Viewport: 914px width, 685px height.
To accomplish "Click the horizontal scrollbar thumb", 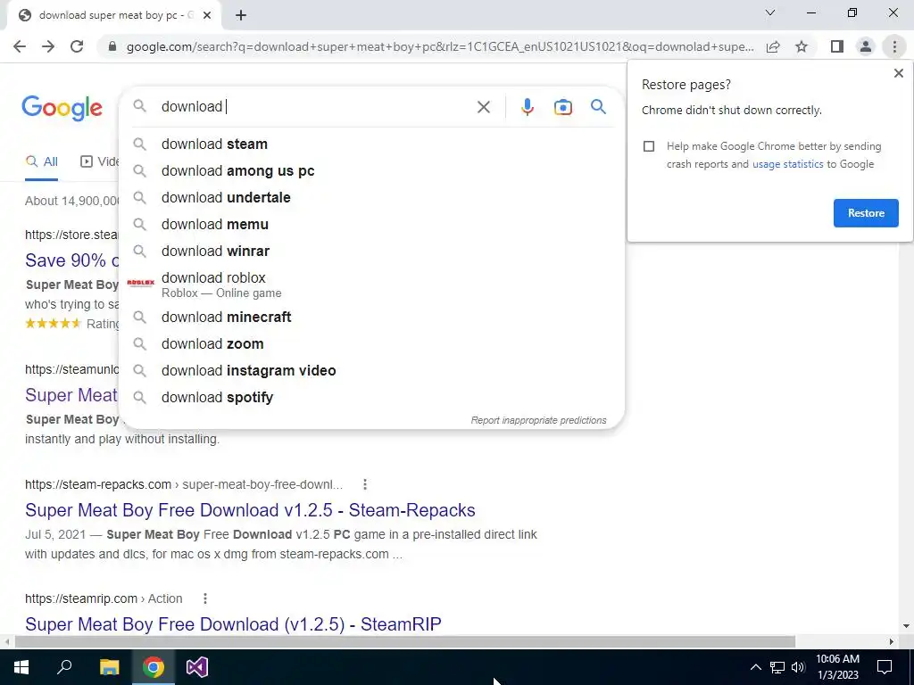I will tap(404, 642).
